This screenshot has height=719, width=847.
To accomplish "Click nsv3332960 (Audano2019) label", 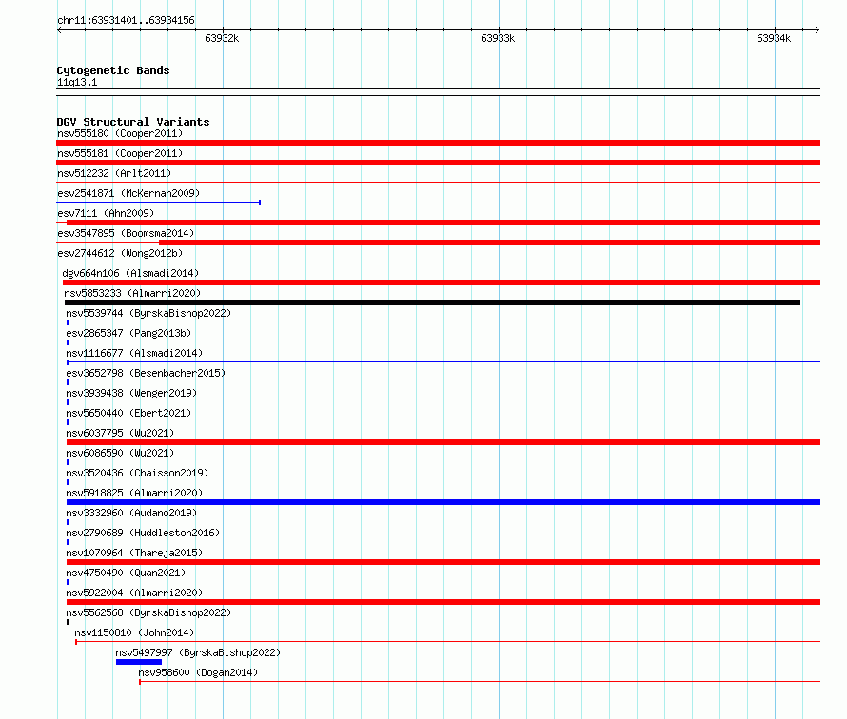I will tap(131, 513).
